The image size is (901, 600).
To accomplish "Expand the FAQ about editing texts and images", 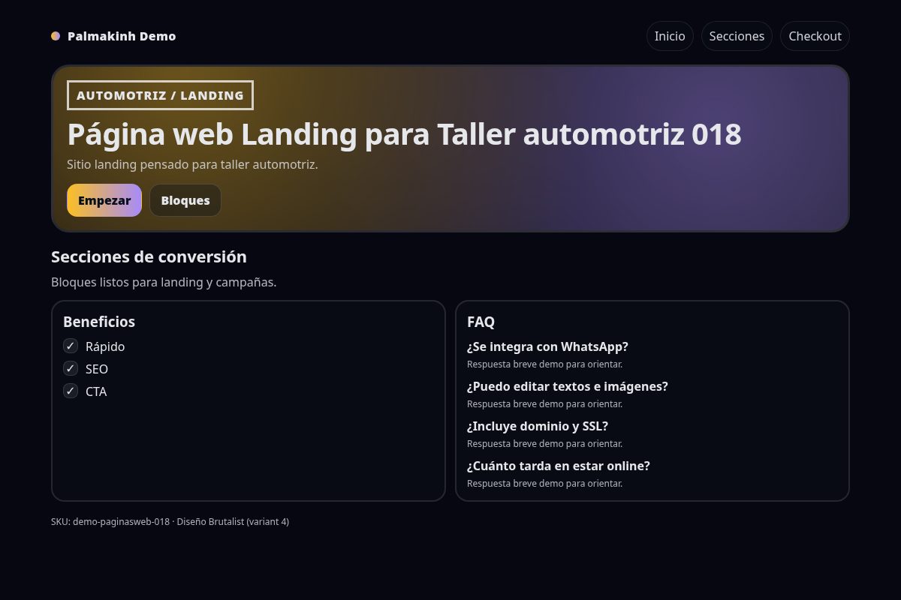I will (x=568, y=386).
